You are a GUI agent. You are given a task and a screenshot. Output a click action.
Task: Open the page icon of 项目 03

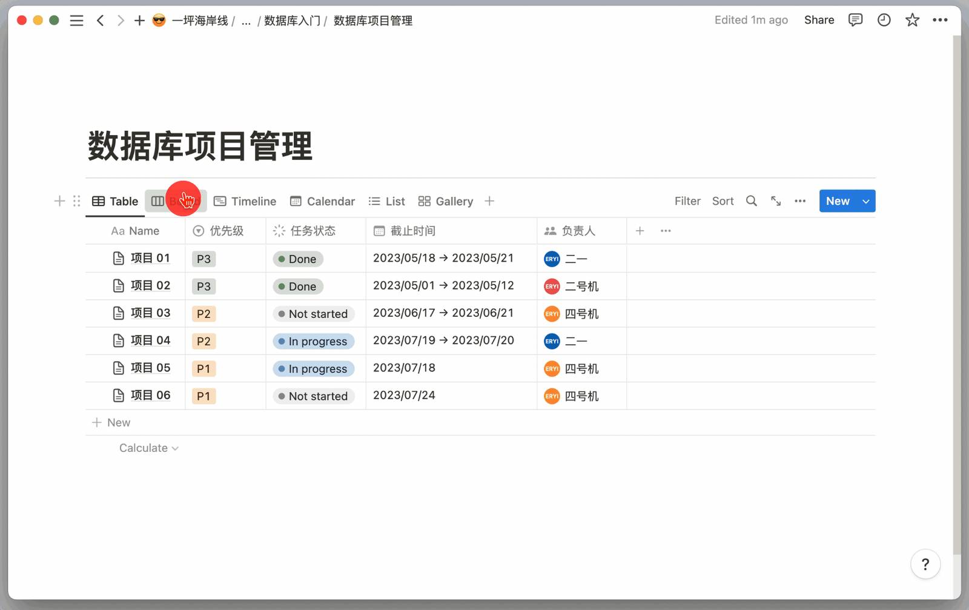119,313
